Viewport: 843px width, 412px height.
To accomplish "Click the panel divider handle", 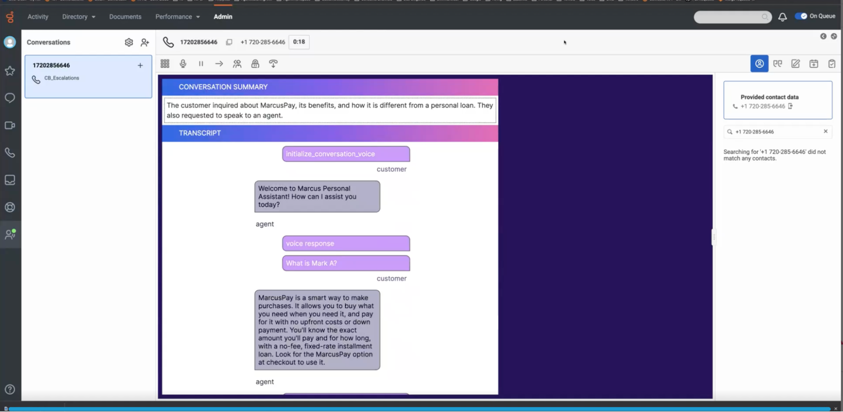I will pyautogui.click(x=714, y=237).
